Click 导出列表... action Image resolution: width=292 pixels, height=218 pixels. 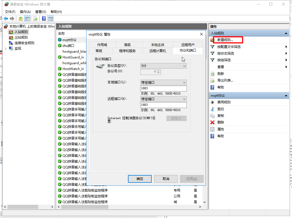click(225, 80)
